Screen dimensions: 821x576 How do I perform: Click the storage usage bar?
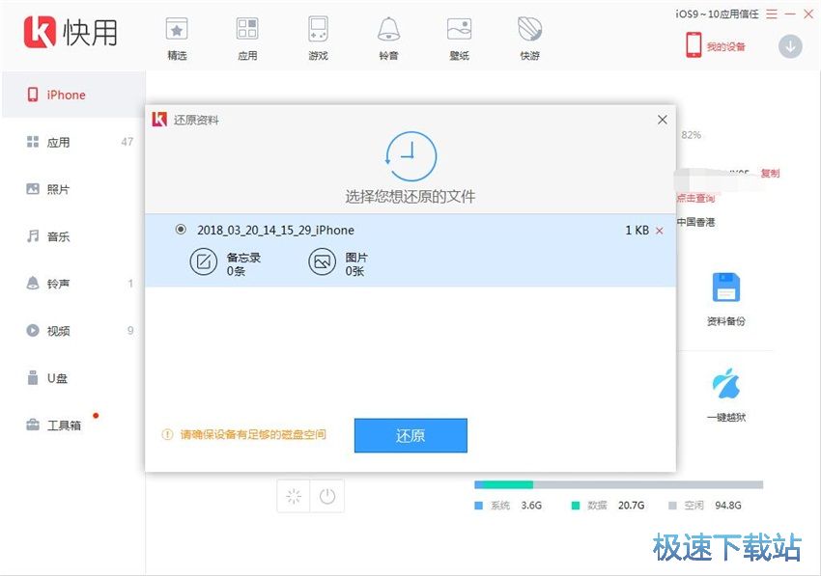pos(618,485)
